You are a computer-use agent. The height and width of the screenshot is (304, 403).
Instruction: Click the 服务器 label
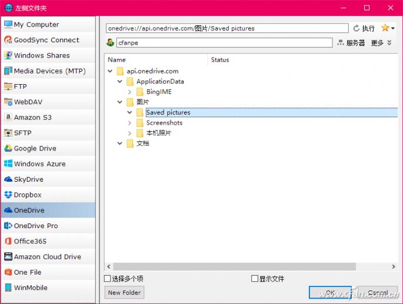point(355,43)
